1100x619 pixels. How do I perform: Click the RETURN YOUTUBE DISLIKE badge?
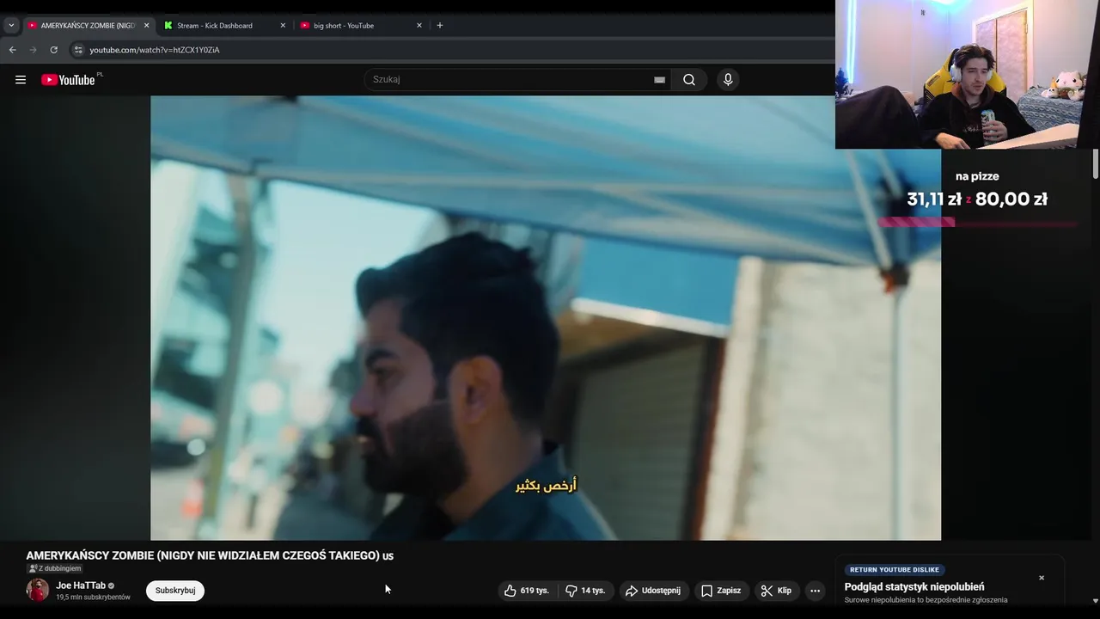coord(895,570)
